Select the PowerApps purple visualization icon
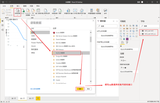This screenshot has width=160, height=103. (127, 39)
